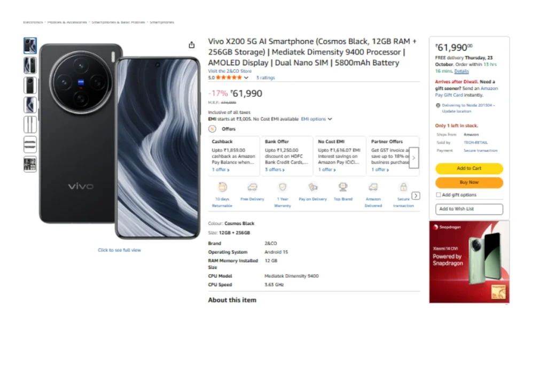Click the 10 days Returnable icon

coord(222,187)
